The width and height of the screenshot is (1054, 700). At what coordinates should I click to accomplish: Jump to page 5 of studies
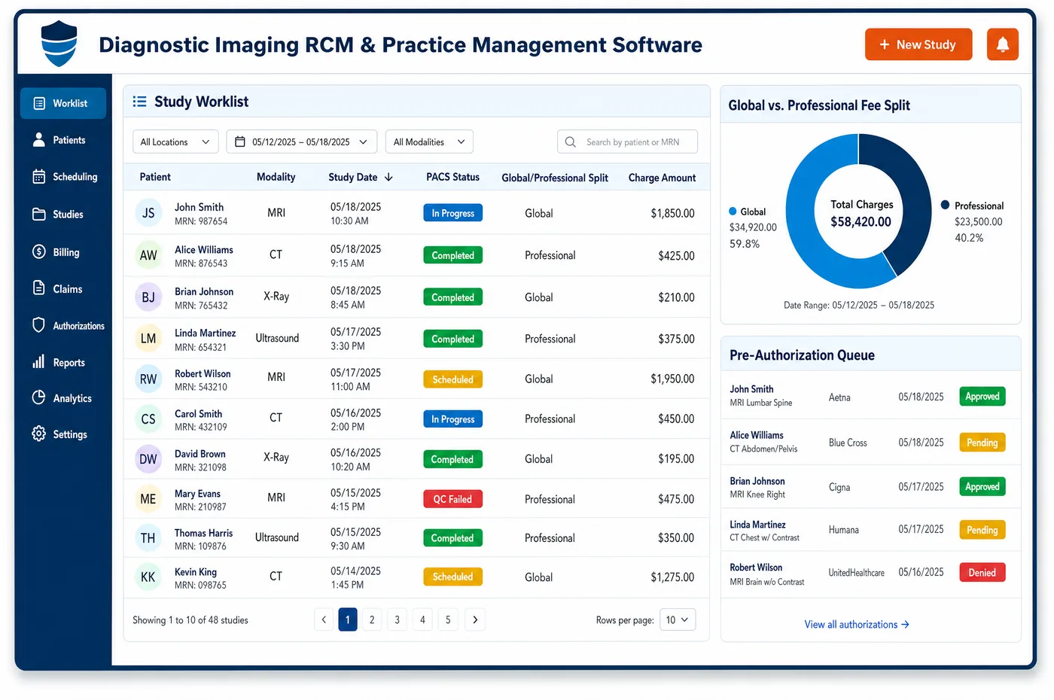click(x=448, y=619)
